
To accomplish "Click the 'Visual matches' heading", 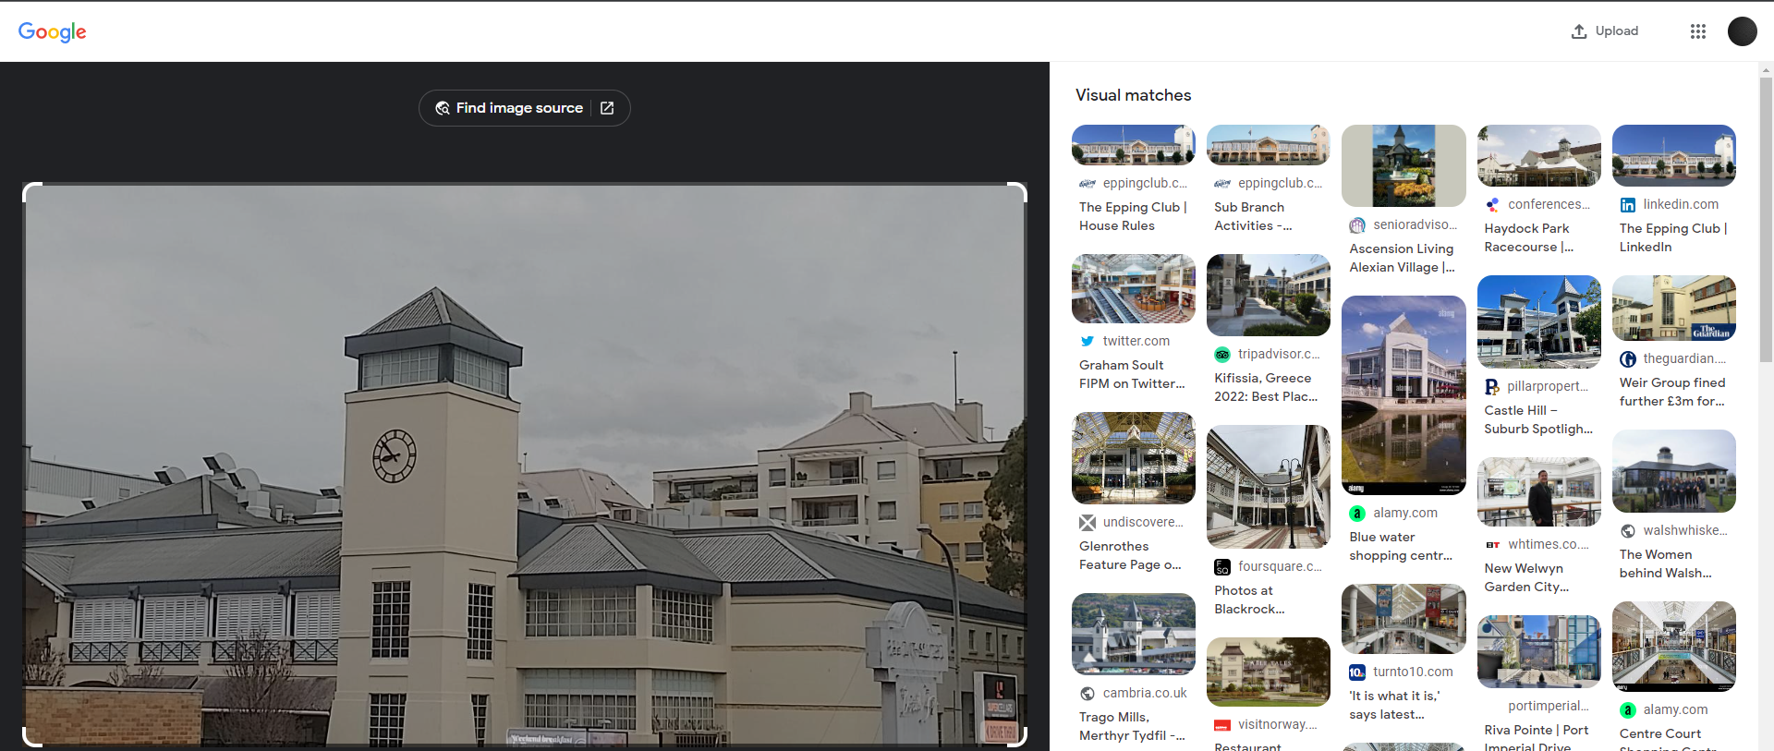I will click(x=1134, y=95).
